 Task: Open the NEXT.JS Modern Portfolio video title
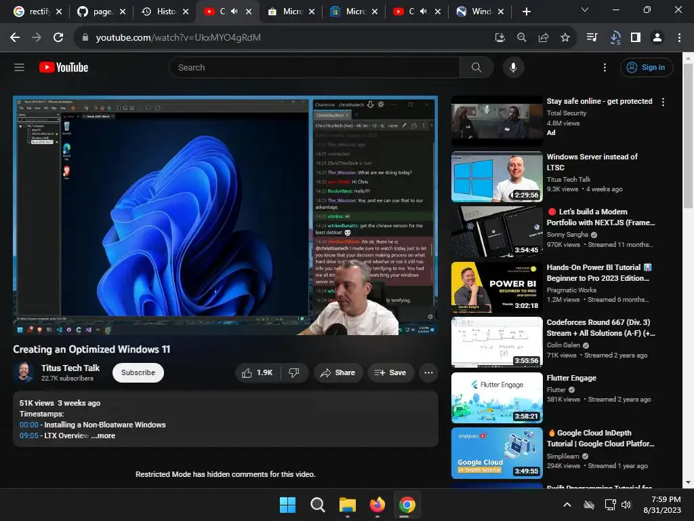[600, 217]
